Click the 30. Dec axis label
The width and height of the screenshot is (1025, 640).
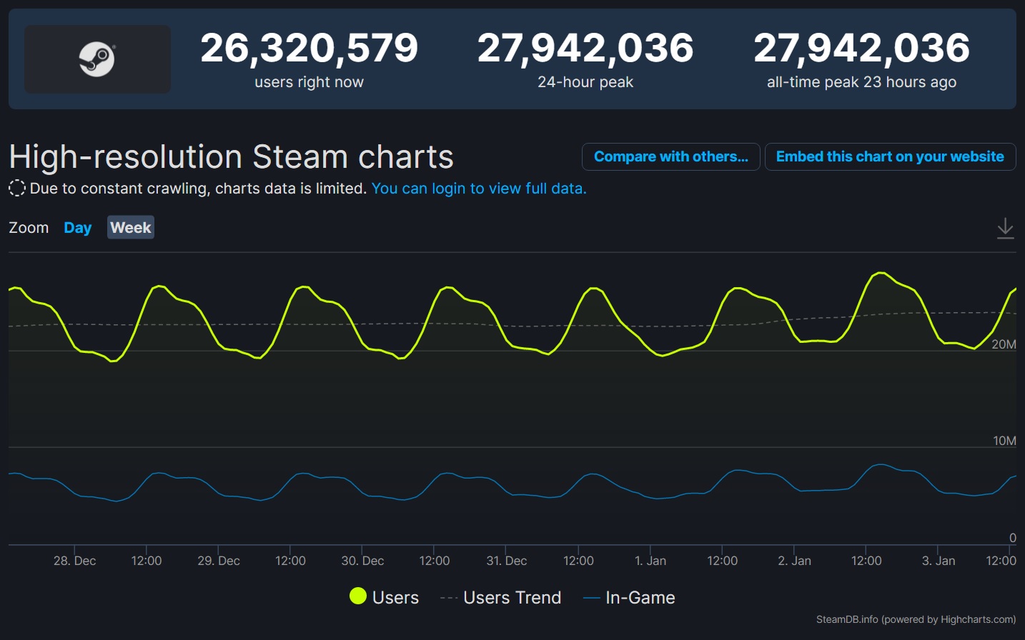point(362,561)
